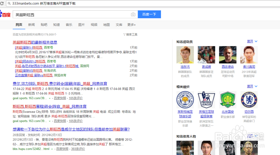Screen dimensions: 280x155
Task: Click the Premier League logo
Action: (x=206, y=100)
